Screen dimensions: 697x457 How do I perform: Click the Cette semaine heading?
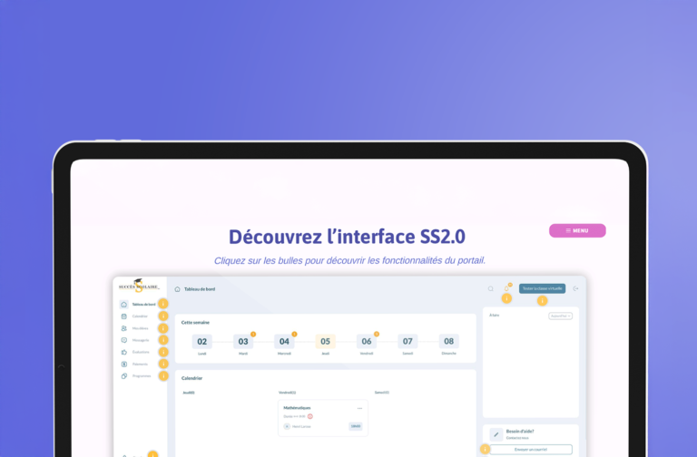click(195, 323)
